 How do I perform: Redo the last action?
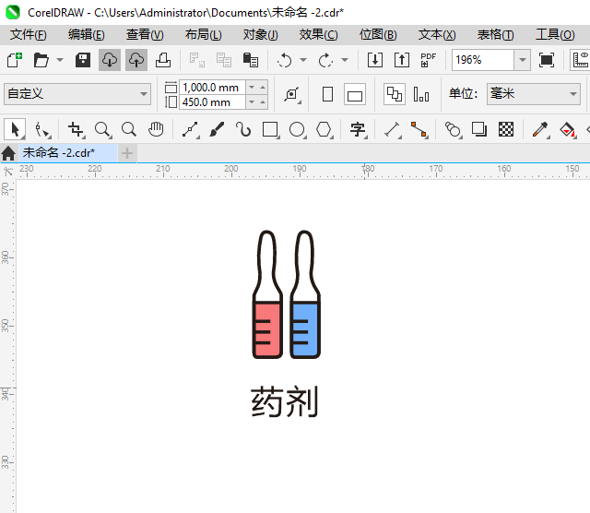[x=325, y=60]
